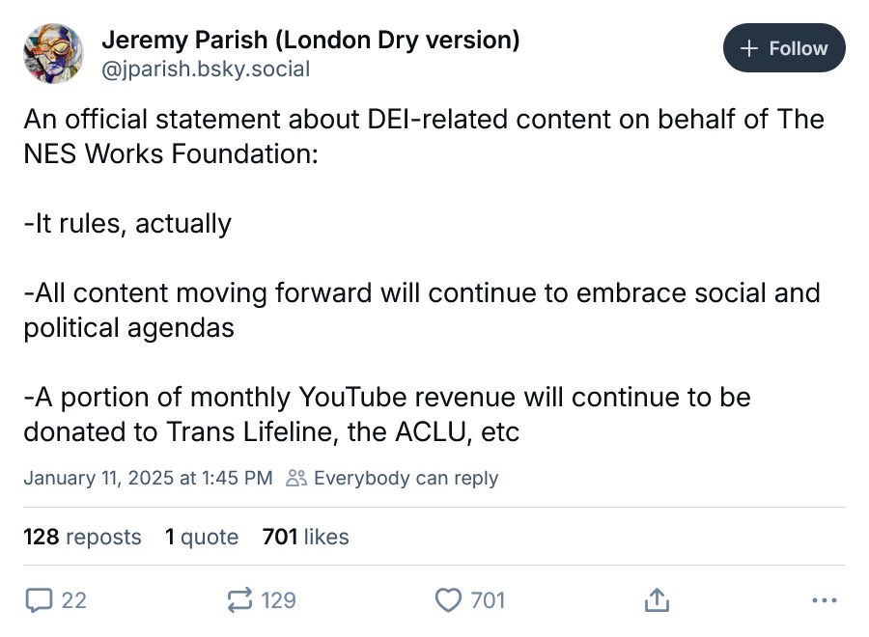Visit the @jparish.bsky.social handle
This screenshot has height=637, width=869.
[x=206, y=69]
